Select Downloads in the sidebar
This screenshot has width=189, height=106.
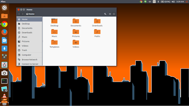point(30,33)
